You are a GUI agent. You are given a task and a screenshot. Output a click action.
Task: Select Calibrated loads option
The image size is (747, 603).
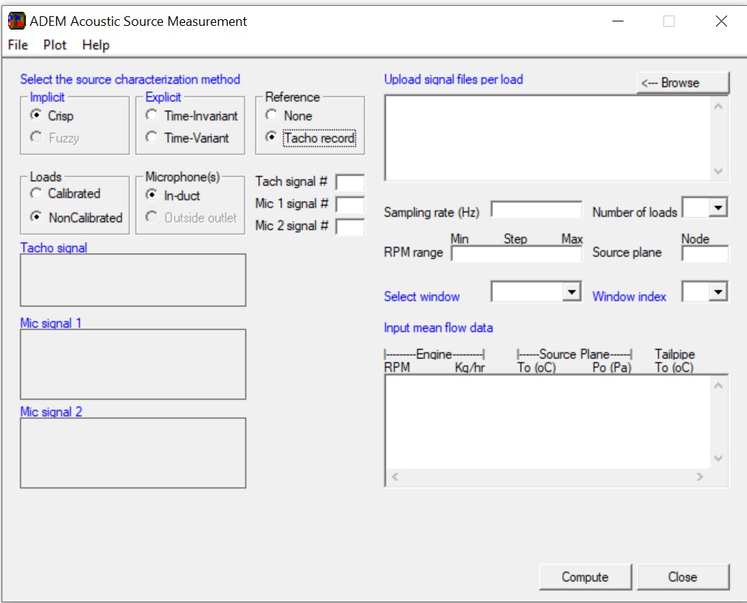pyautogui.click(x=36, y=194)
